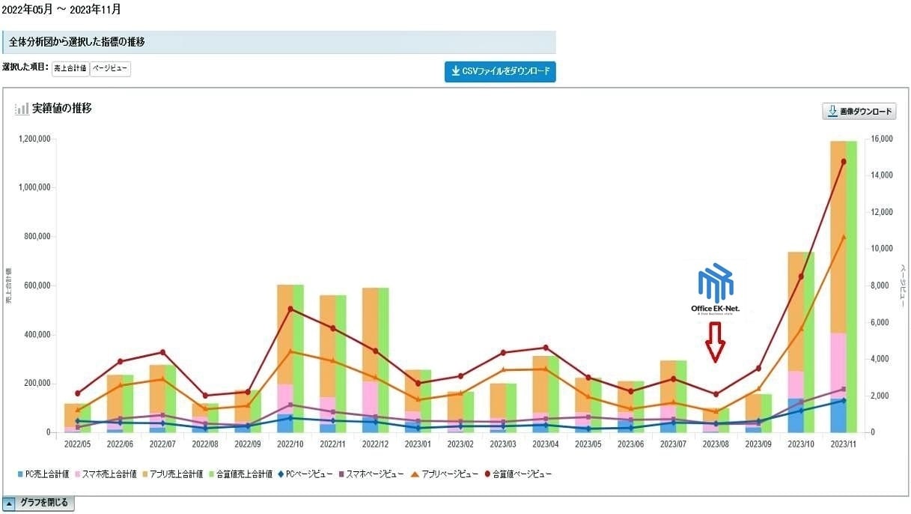The image size is (911, 514).
Task: Click the x-axis label 2023/11
Action: click(x=844, y=444)
